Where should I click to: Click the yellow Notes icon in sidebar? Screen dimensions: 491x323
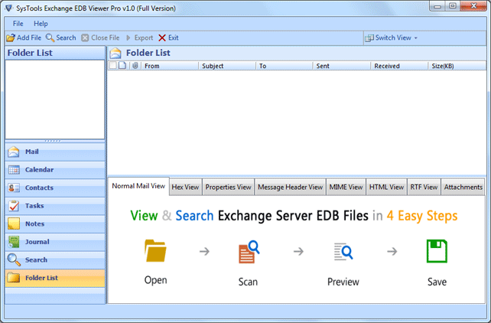[x=14, y=223]
